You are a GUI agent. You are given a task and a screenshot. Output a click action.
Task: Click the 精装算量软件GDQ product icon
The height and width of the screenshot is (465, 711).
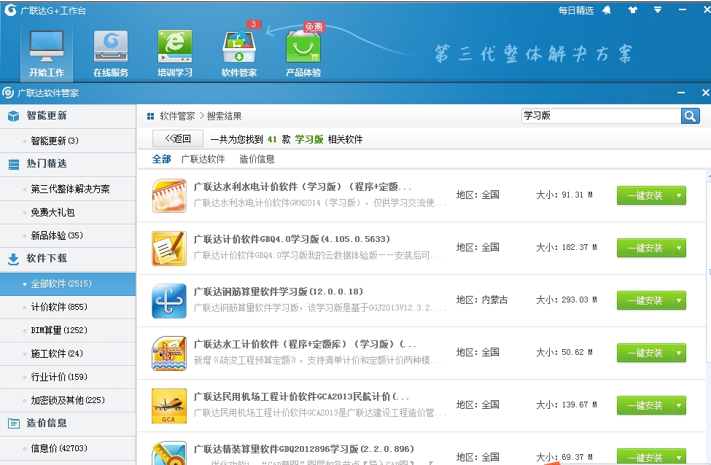pyautogui.click(x=169, y=453)
